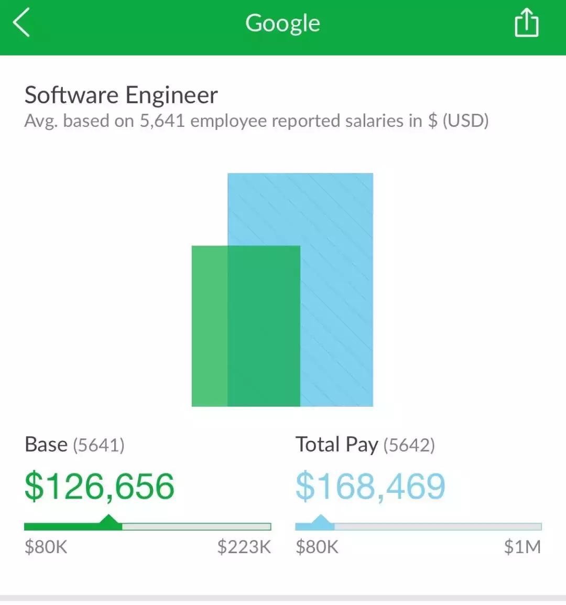This screenshot has height=605, width=566.
Task: Tap the share icon in header
Action: point(526,24)
